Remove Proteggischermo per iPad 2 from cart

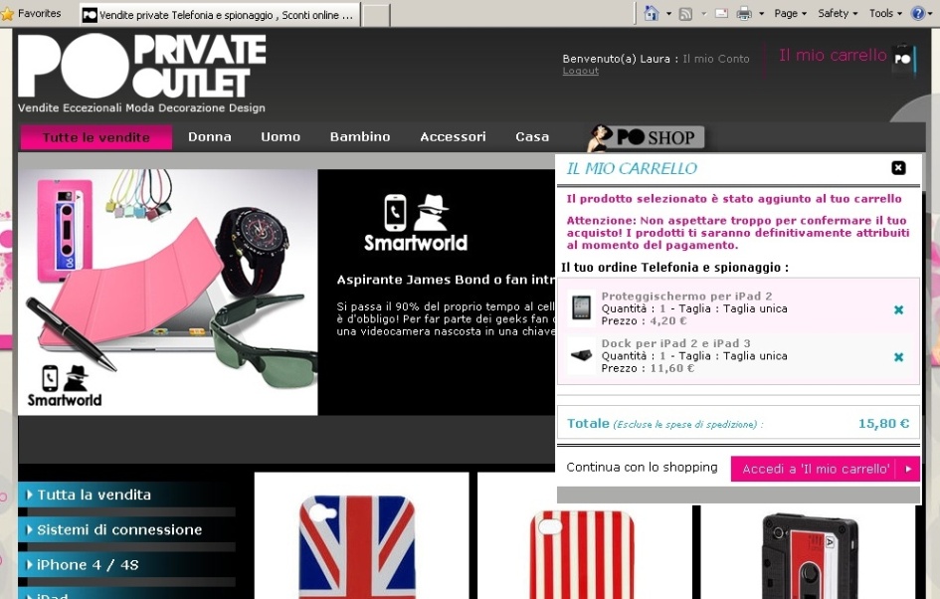898,310
